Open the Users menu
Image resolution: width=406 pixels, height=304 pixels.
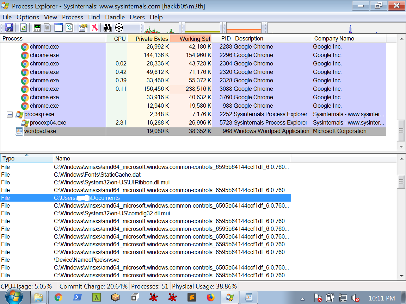(x=137, y=17)
